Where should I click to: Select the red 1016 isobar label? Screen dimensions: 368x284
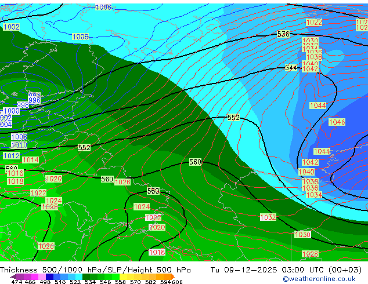[x=16, y=173]
